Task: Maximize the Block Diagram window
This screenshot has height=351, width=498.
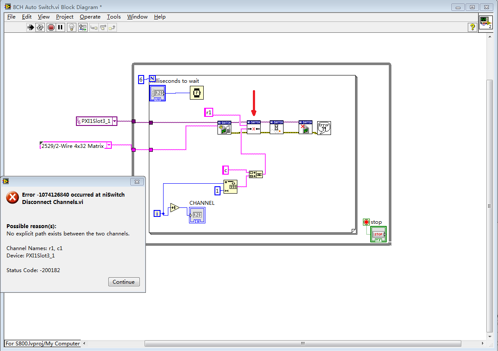Action: (x=472, y=7)
